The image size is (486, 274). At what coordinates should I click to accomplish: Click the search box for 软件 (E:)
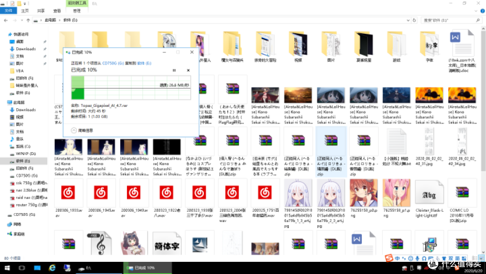pos(451,20)
